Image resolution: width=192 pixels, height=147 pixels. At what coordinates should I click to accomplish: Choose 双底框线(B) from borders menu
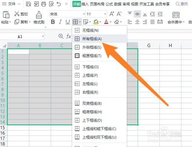click(99, 103)
